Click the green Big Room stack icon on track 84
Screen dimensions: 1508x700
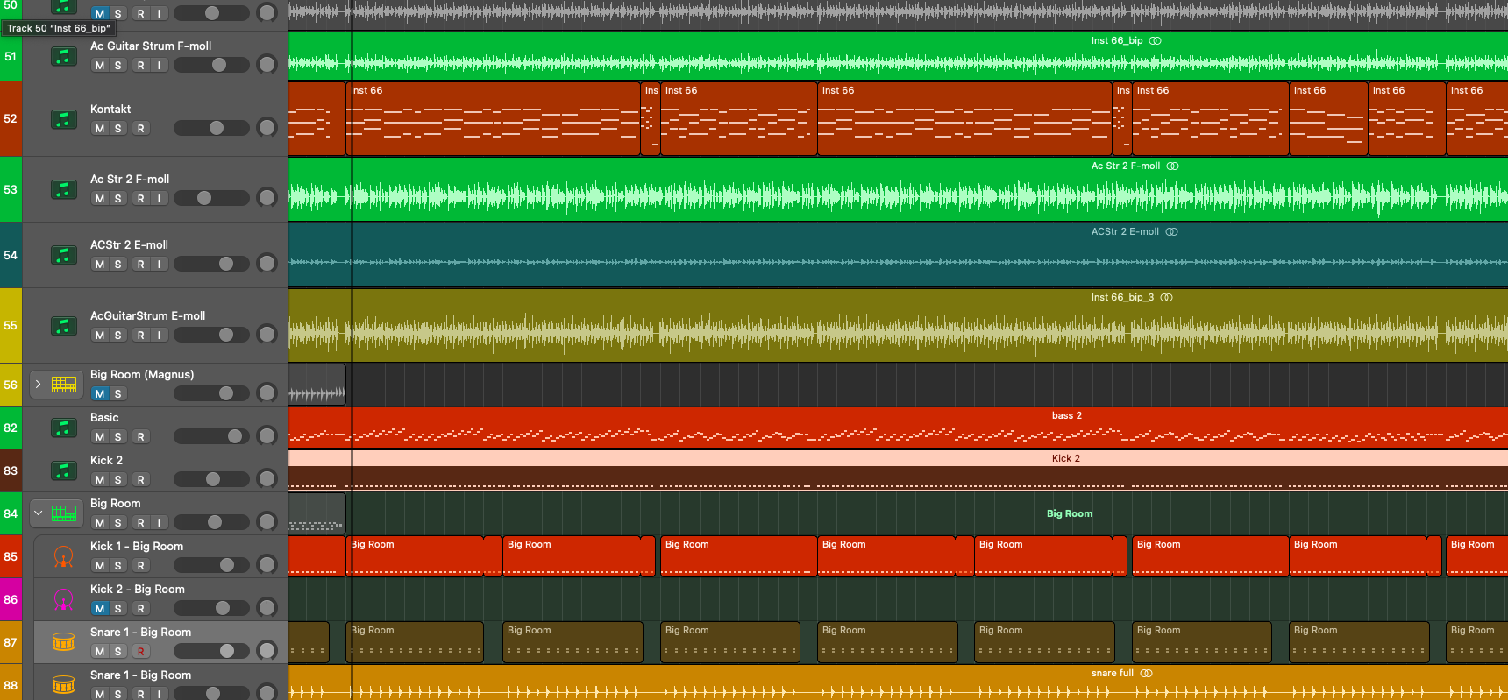[64, 513]
